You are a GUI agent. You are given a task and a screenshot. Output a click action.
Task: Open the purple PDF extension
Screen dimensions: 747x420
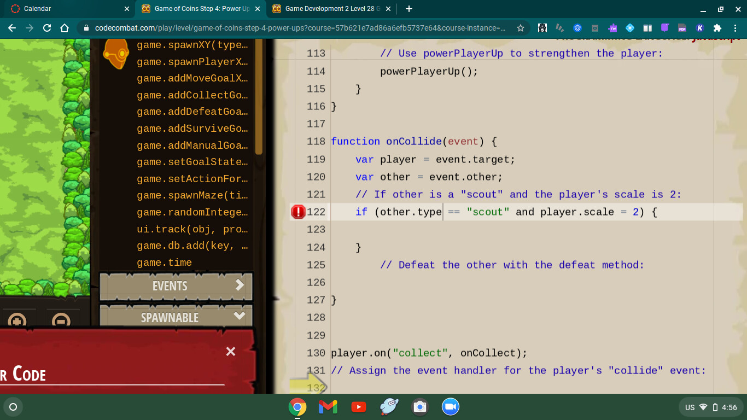[682, 28]
